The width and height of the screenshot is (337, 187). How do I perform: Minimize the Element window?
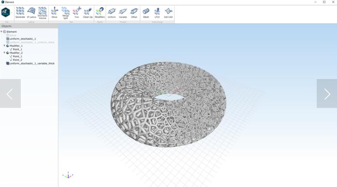click(x=315, y=2)
